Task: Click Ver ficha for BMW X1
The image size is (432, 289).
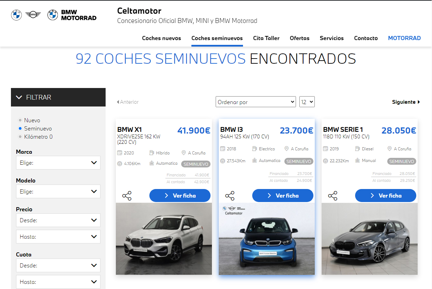Action: tap(180, 196)
